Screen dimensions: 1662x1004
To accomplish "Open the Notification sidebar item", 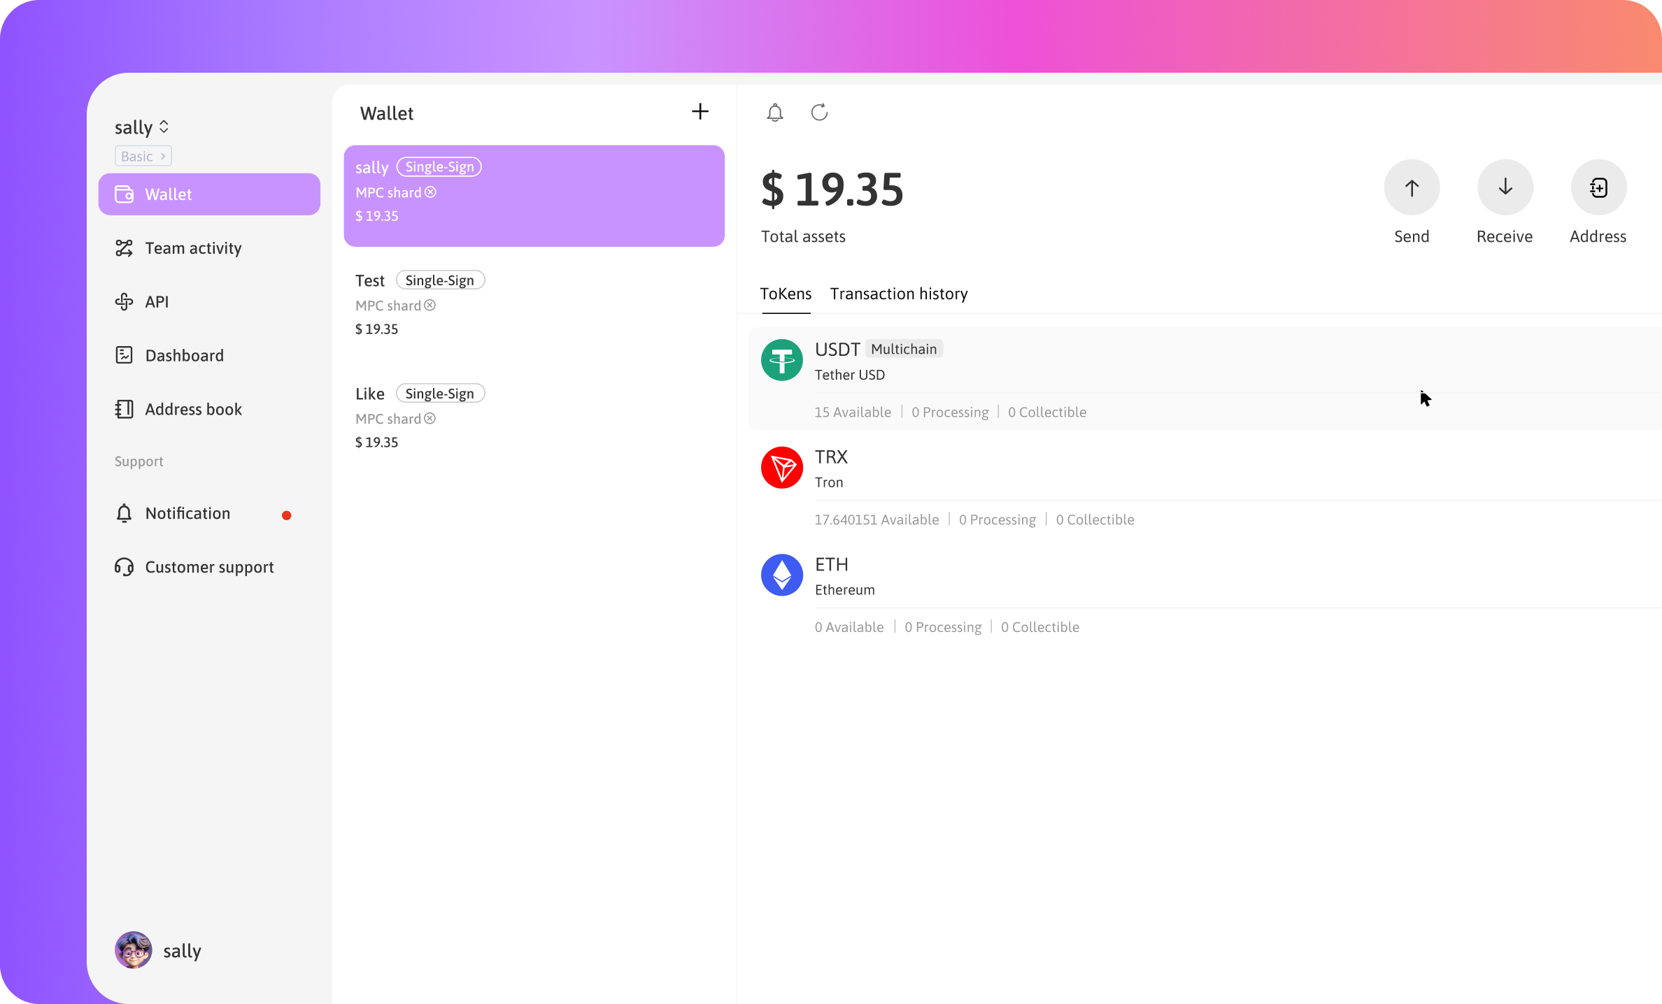I will tap(187, 514).
